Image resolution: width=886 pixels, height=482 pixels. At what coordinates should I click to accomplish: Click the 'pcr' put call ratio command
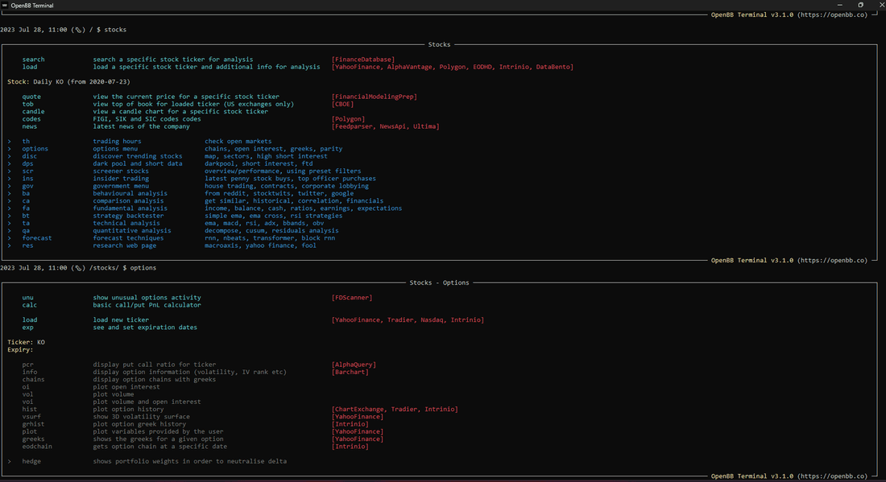click(x=27, y=365)
